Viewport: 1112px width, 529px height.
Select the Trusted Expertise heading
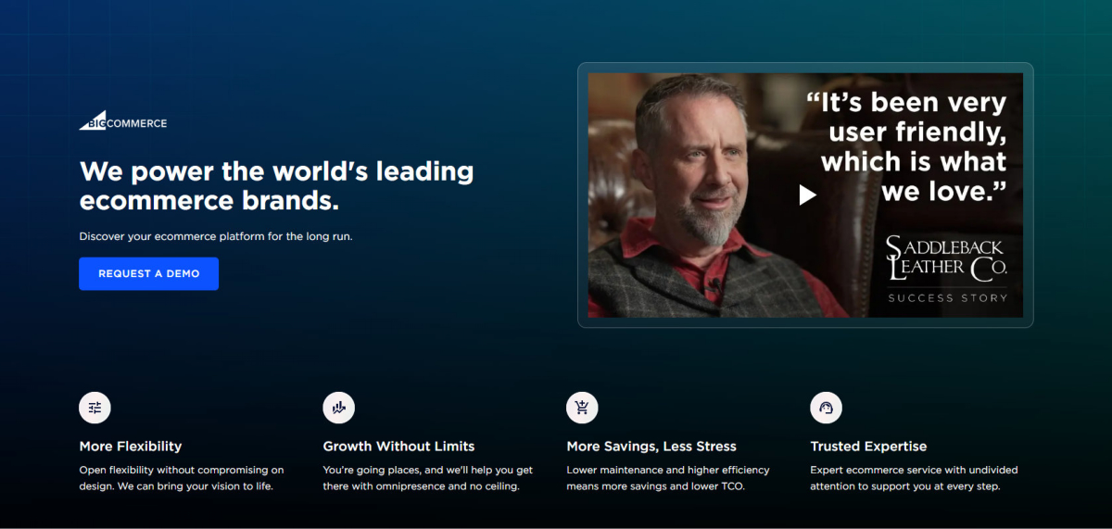pos(868,447)
